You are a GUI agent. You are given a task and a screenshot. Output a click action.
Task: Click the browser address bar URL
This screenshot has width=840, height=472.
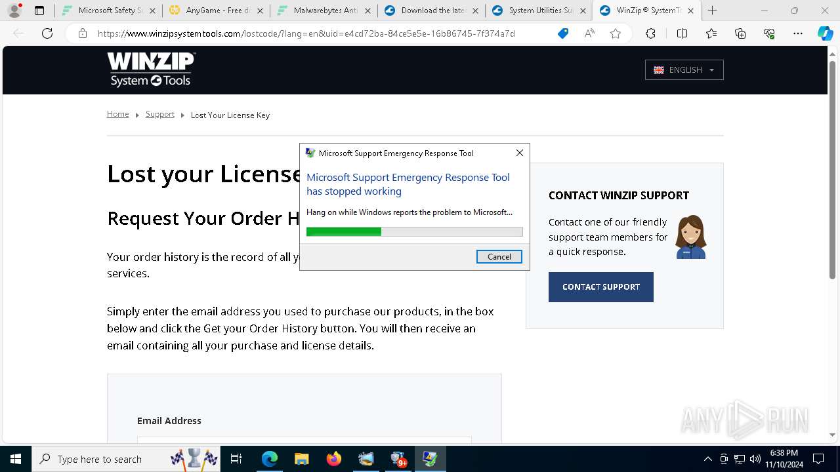pos(306,34)
